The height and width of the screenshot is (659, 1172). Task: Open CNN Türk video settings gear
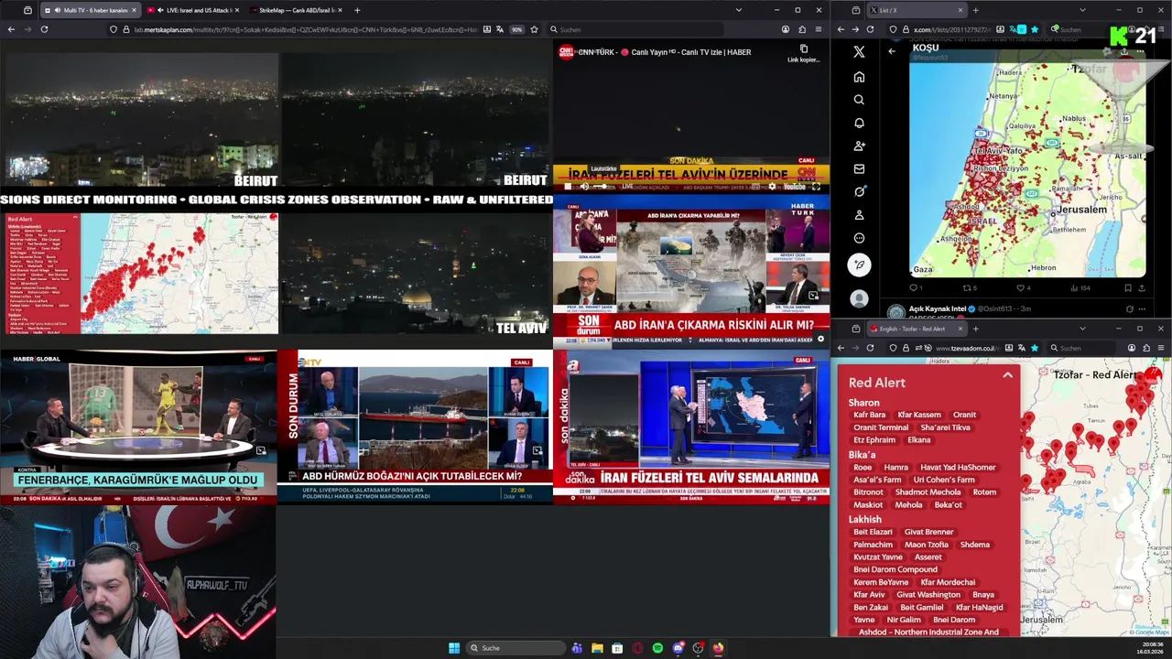point(772,186)
